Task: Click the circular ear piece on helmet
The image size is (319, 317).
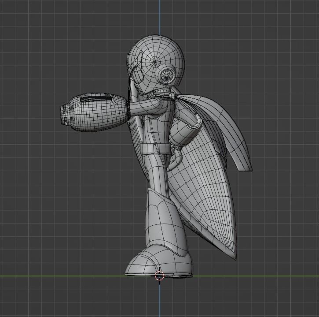Action: pos(168,76)
